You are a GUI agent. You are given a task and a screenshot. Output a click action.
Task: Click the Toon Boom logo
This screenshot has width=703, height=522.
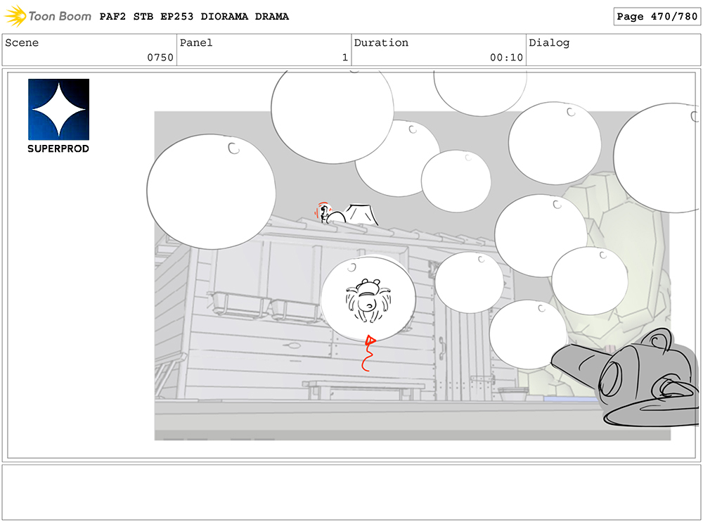click(48, 16)
